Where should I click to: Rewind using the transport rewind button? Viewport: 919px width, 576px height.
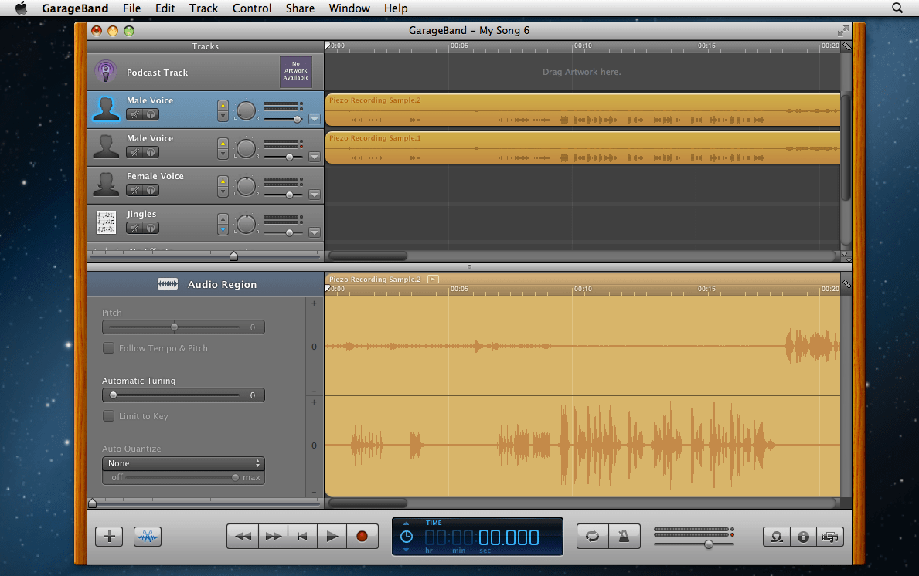click(x=243, y=536)
